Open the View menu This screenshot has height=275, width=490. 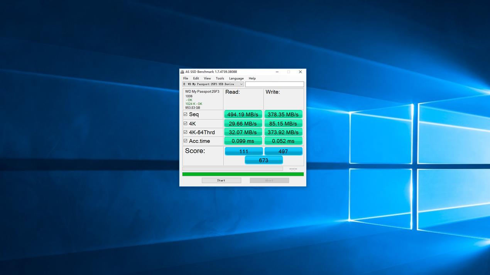click(207, 78)
